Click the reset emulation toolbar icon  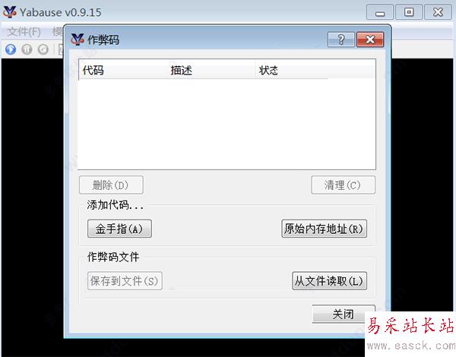[43, 49]
